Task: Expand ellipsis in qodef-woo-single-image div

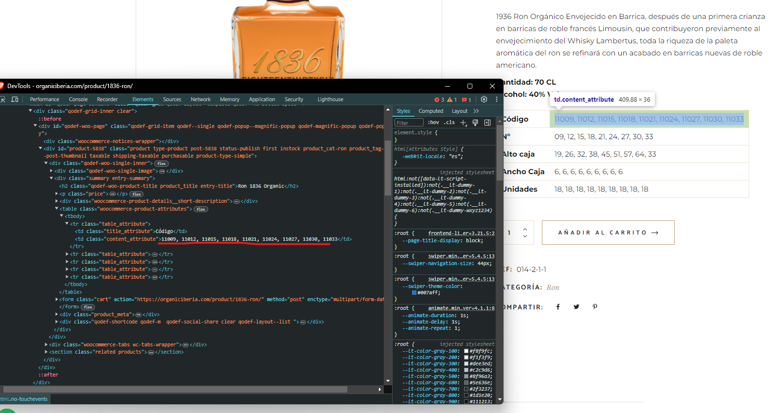Action: point(162,171)
